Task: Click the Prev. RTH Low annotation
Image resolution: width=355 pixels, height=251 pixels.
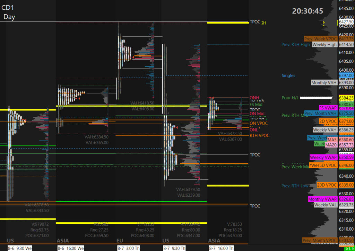Action: tap(295, 186)
